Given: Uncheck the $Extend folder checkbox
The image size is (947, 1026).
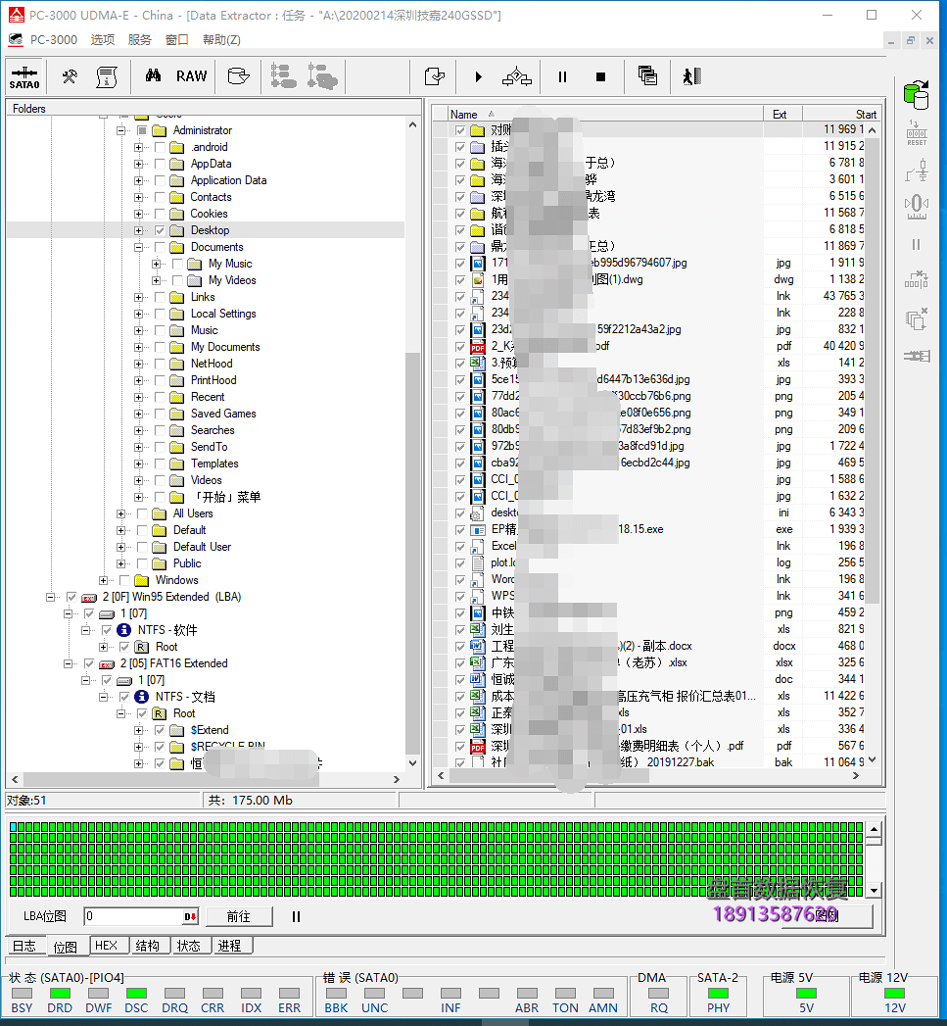Looking at the screenshot, I should click(160, 730).
